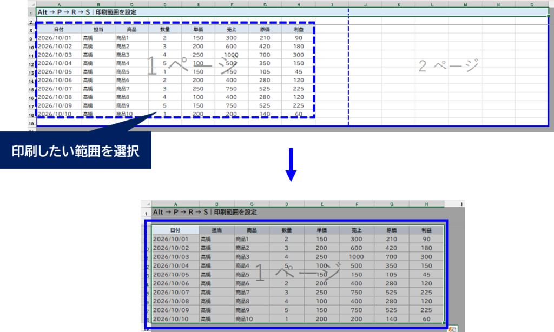Click the 数量 header cell in the lower table
This screenshot has width=554, height=332.
(287, 230)
